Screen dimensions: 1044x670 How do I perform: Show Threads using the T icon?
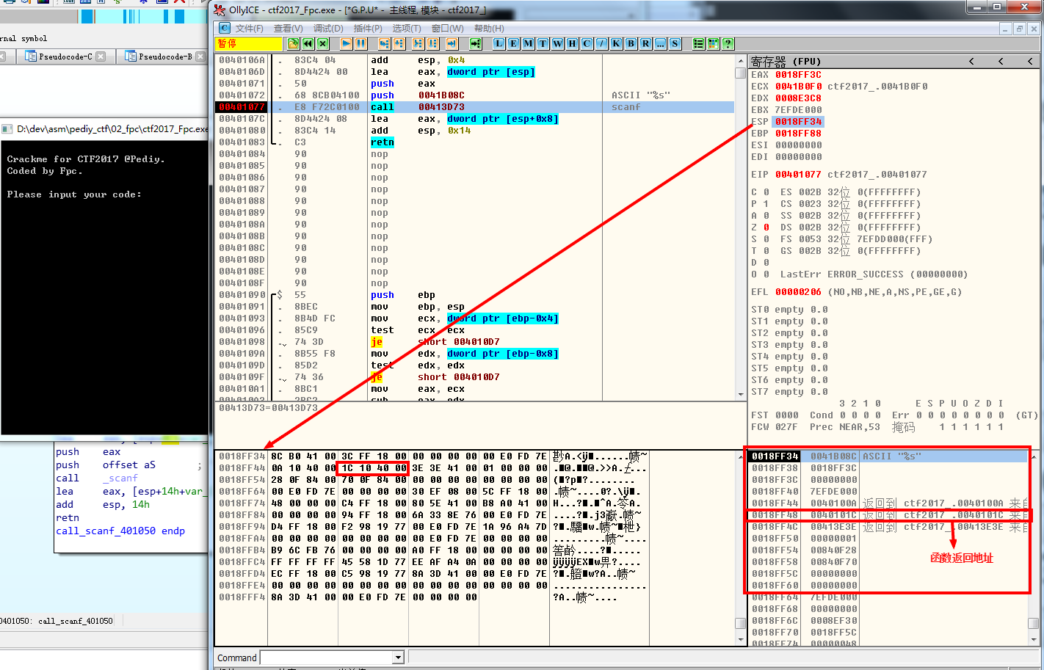(x=543, y=43)
